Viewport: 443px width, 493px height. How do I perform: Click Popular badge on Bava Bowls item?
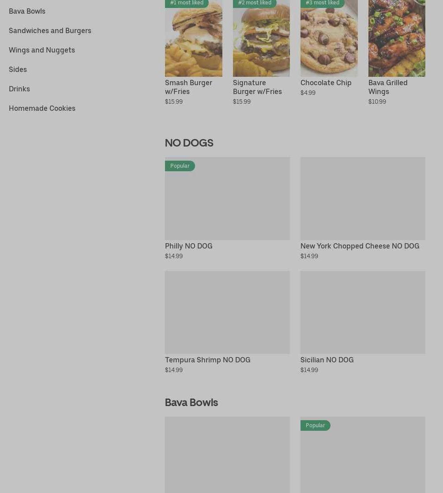(x=315, y=425)
